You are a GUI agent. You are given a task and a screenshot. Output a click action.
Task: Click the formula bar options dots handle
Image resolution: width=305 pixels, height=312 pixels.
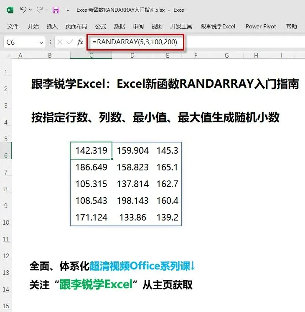(x=50, y=42)
